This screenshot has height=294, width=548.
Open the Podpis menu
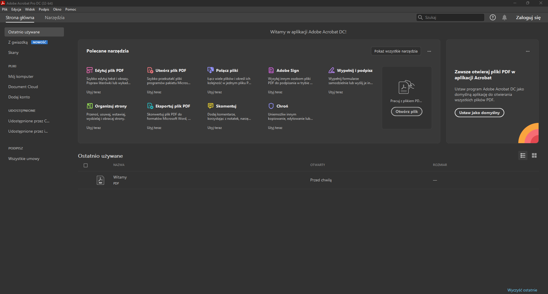(x=44, y=9)
